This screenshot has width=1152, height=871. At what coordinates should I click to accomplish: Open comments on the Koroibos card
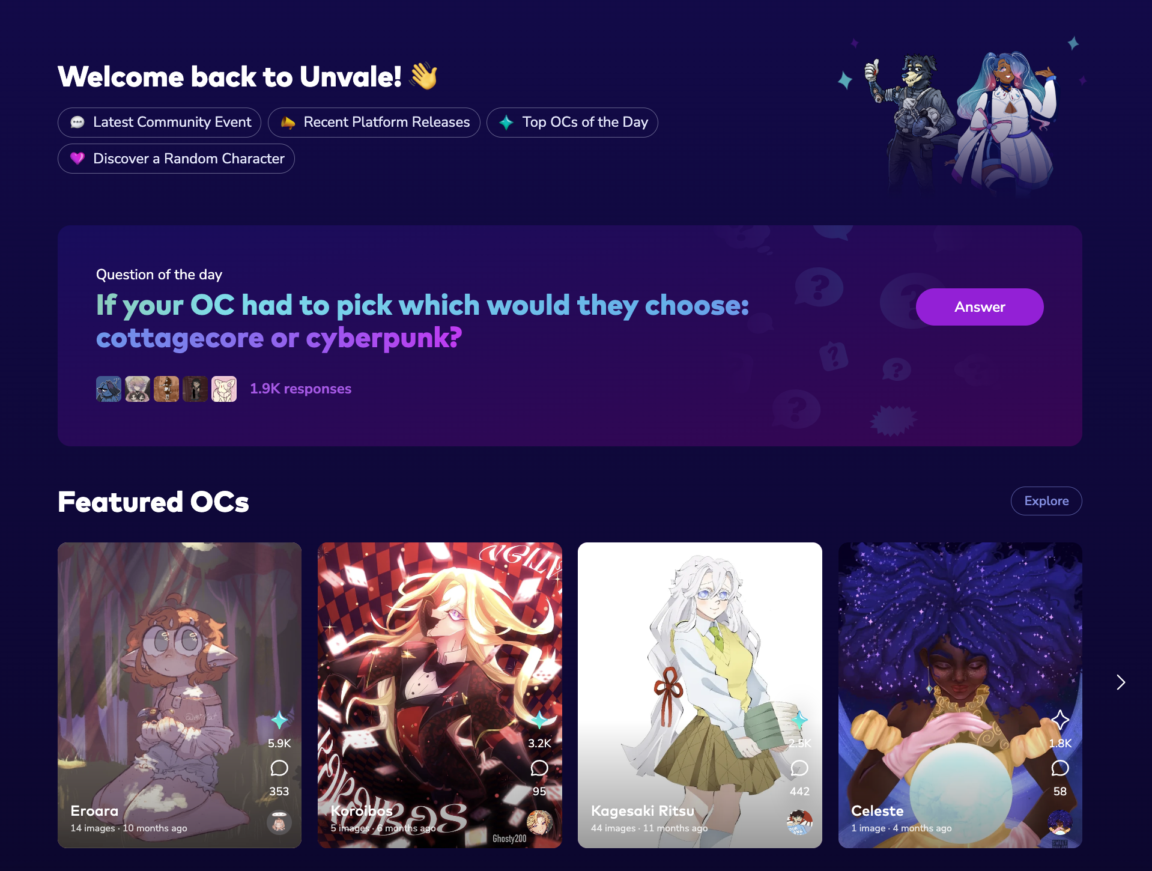click(x=539, y=768)
